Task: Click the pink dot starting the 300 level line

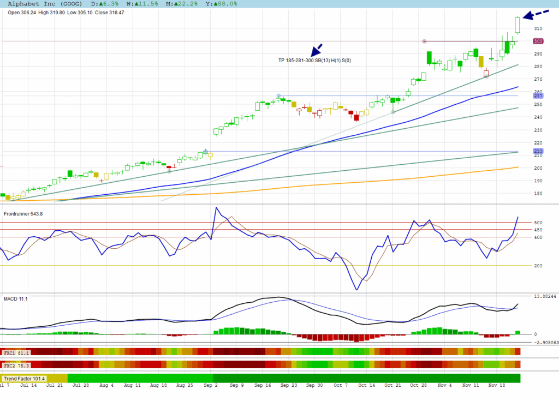Action: (424, 41)
